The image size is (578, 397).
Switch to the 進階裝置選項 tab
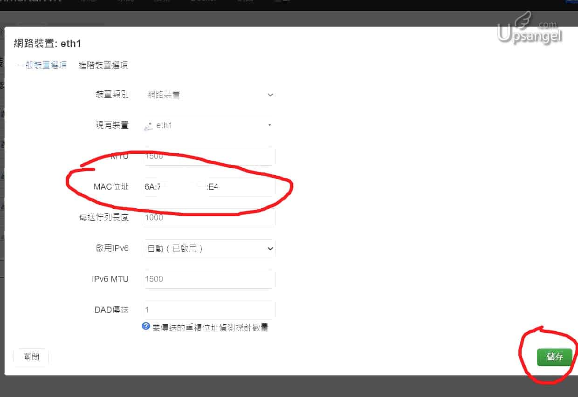click(x=103, y=65)
